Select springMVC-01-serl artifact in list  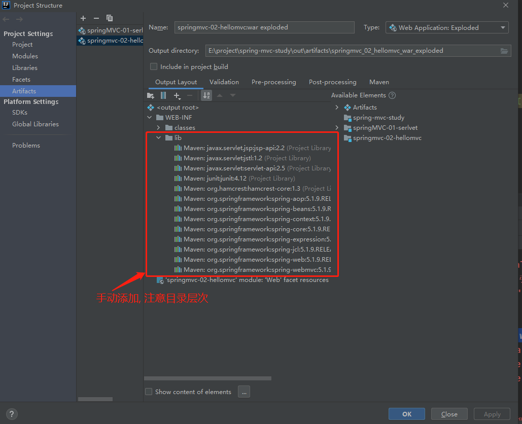pos(110,30)
